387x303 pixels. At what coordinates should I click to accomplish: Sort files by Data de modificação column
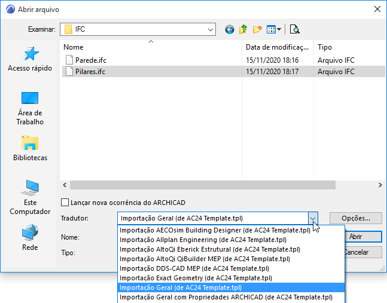point(278,47)
